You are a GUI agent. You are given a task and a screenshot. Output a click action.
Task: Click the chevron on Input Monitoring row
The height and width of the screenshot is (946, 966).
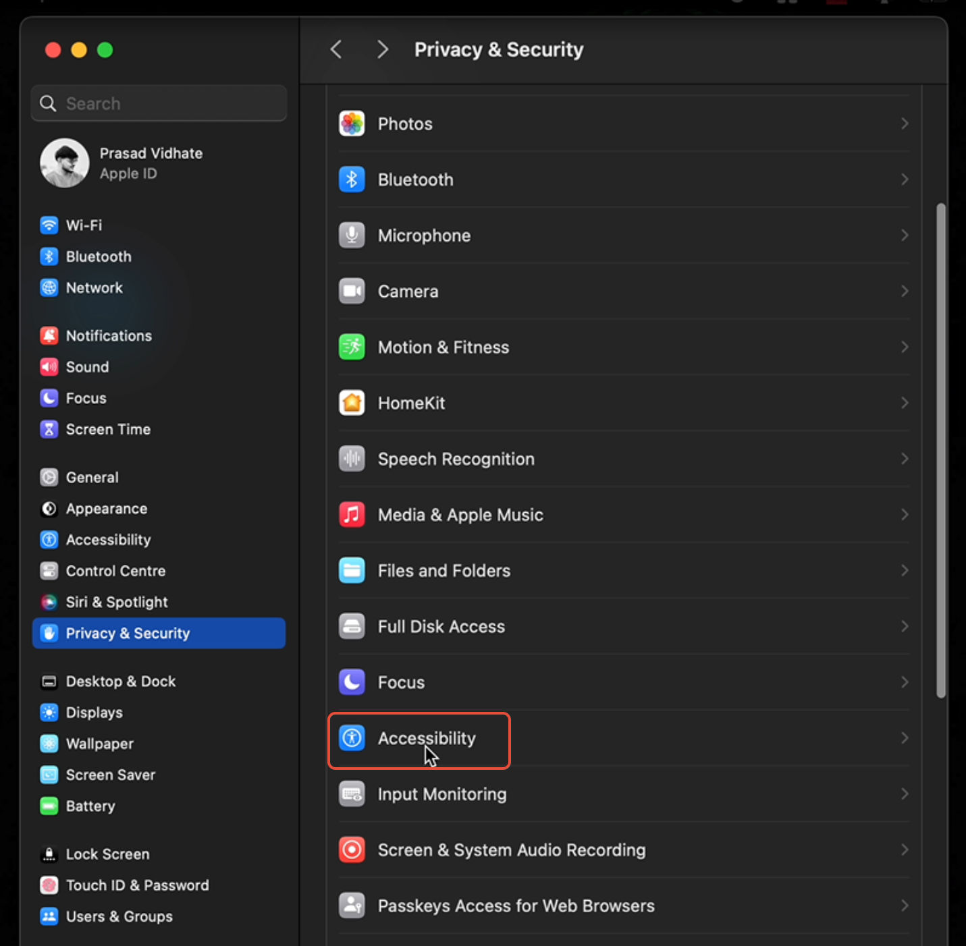pos(905,794)
